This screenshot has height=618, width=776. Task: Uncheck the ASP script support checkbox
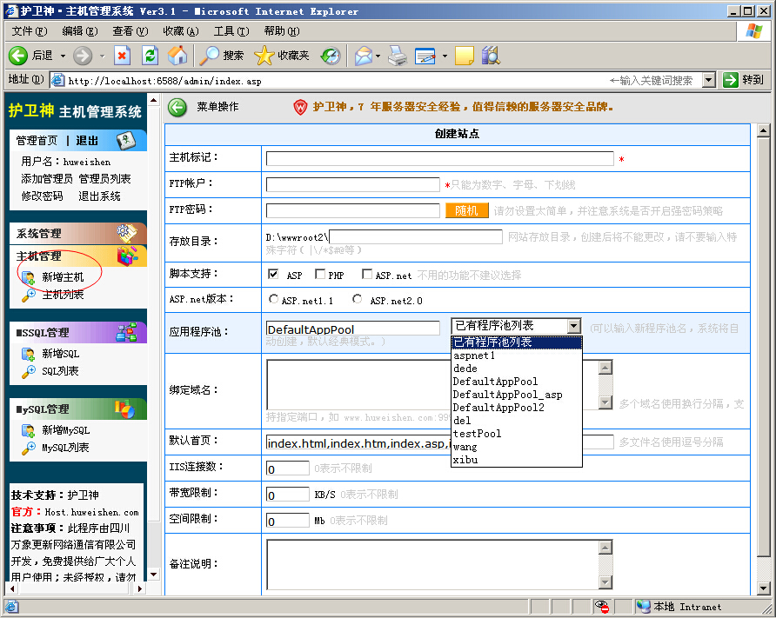[273, 275]
